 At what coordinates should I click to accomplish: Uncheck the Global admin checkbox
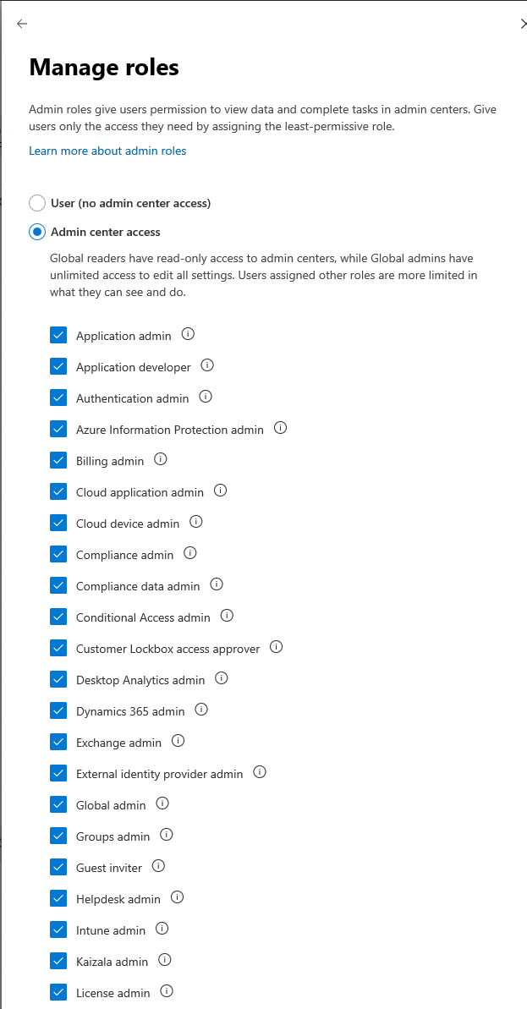pyautogui.click(x=58, y=804)
